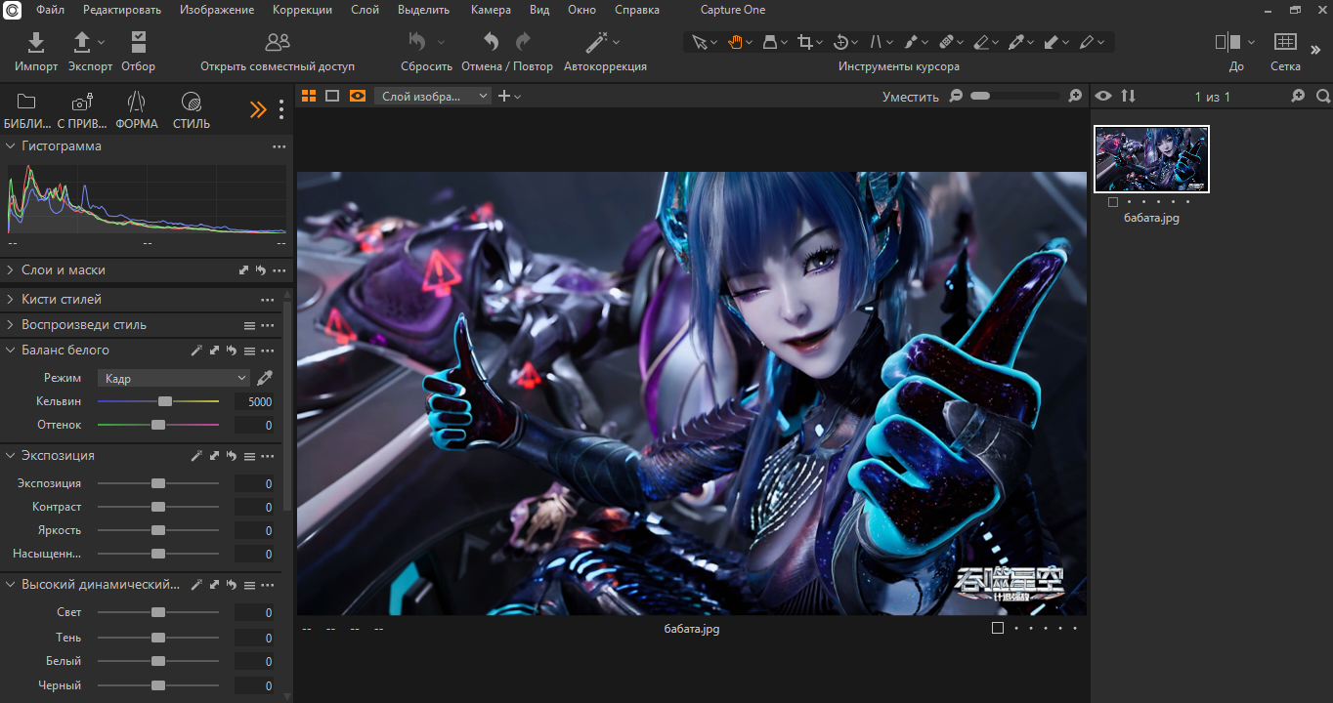Click Открыть совместный доступ icon
The height and width of the screenshot is (703, 1333).
click(278, 42)
